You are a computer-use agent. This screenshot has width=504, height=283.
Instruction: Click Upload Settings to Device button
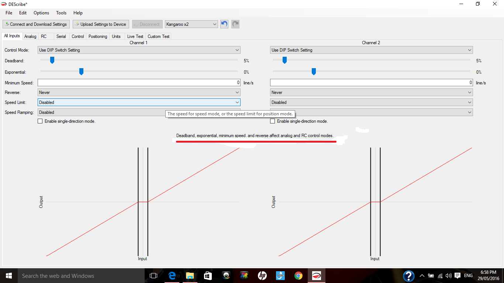tap(100, 24)
